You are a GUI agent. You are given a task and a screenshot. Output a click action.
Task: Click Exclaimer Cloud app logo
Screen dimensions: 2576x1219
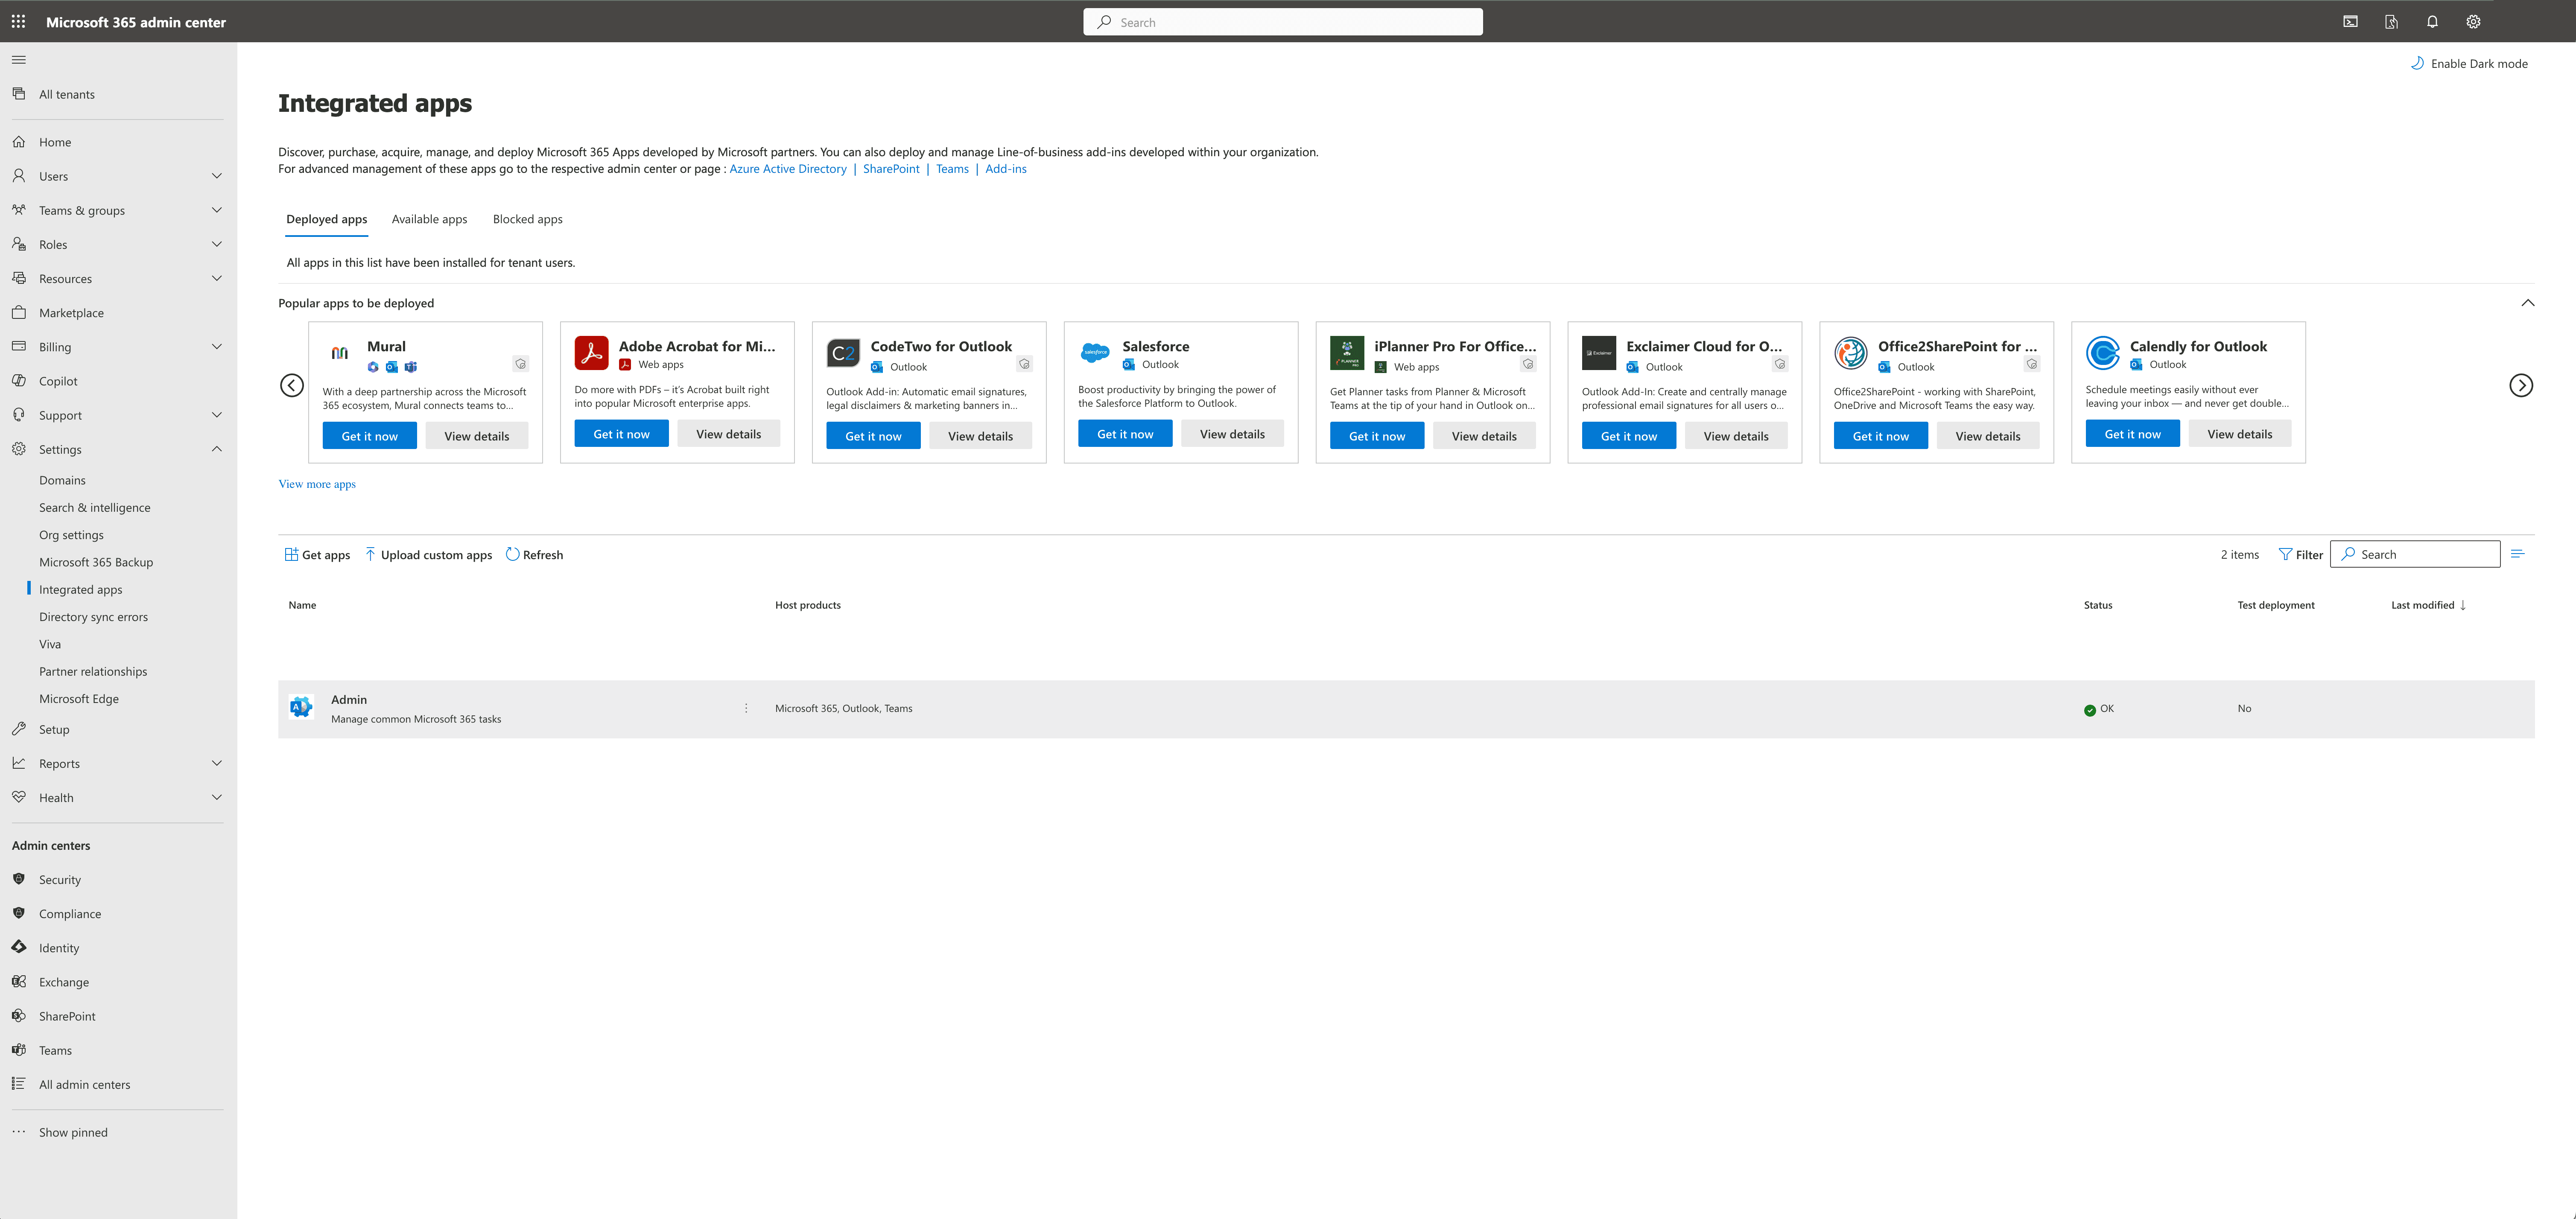point(1599,353)
